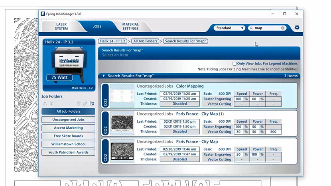Open the Jobs tab

[97, 26]
